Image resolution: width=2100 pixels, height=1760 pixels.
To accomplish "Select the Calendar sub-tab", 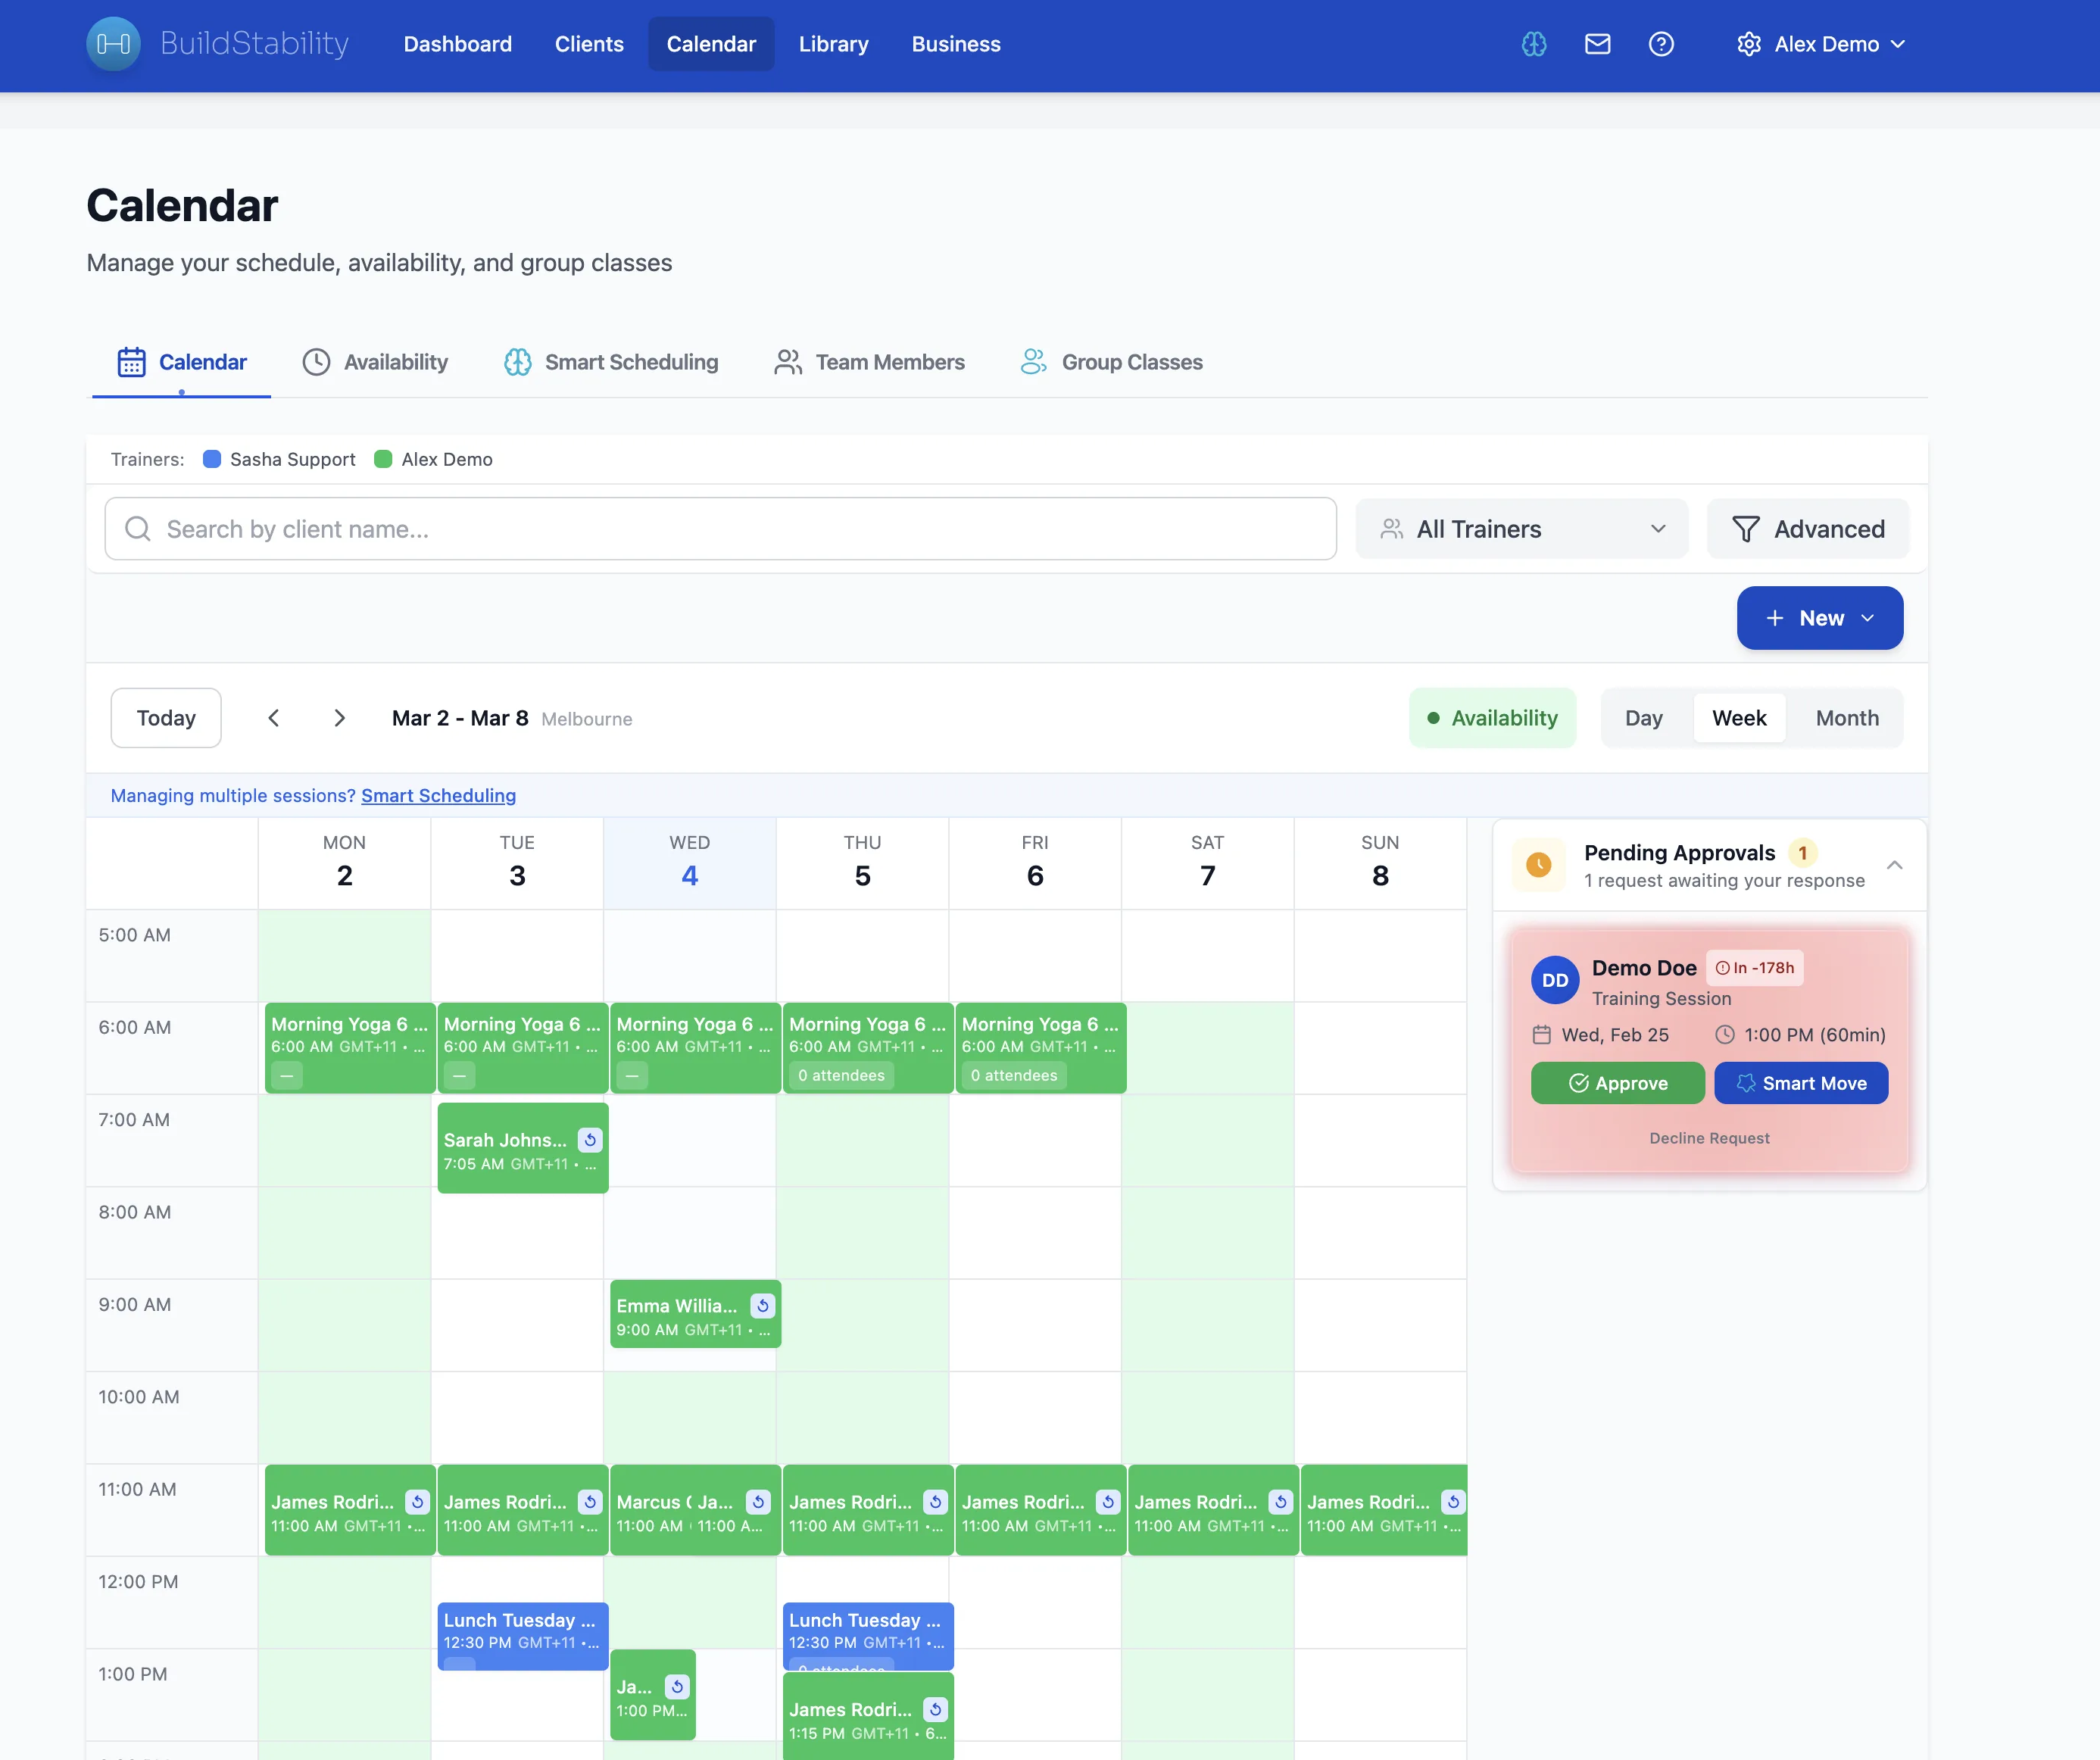I will pyautogui.click(x=182, y=362).
